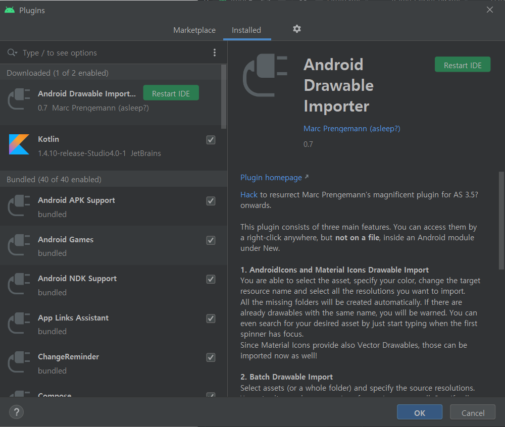Click the Kotlin plugin logo
The image size is (505, 427).
pos(19,144)
